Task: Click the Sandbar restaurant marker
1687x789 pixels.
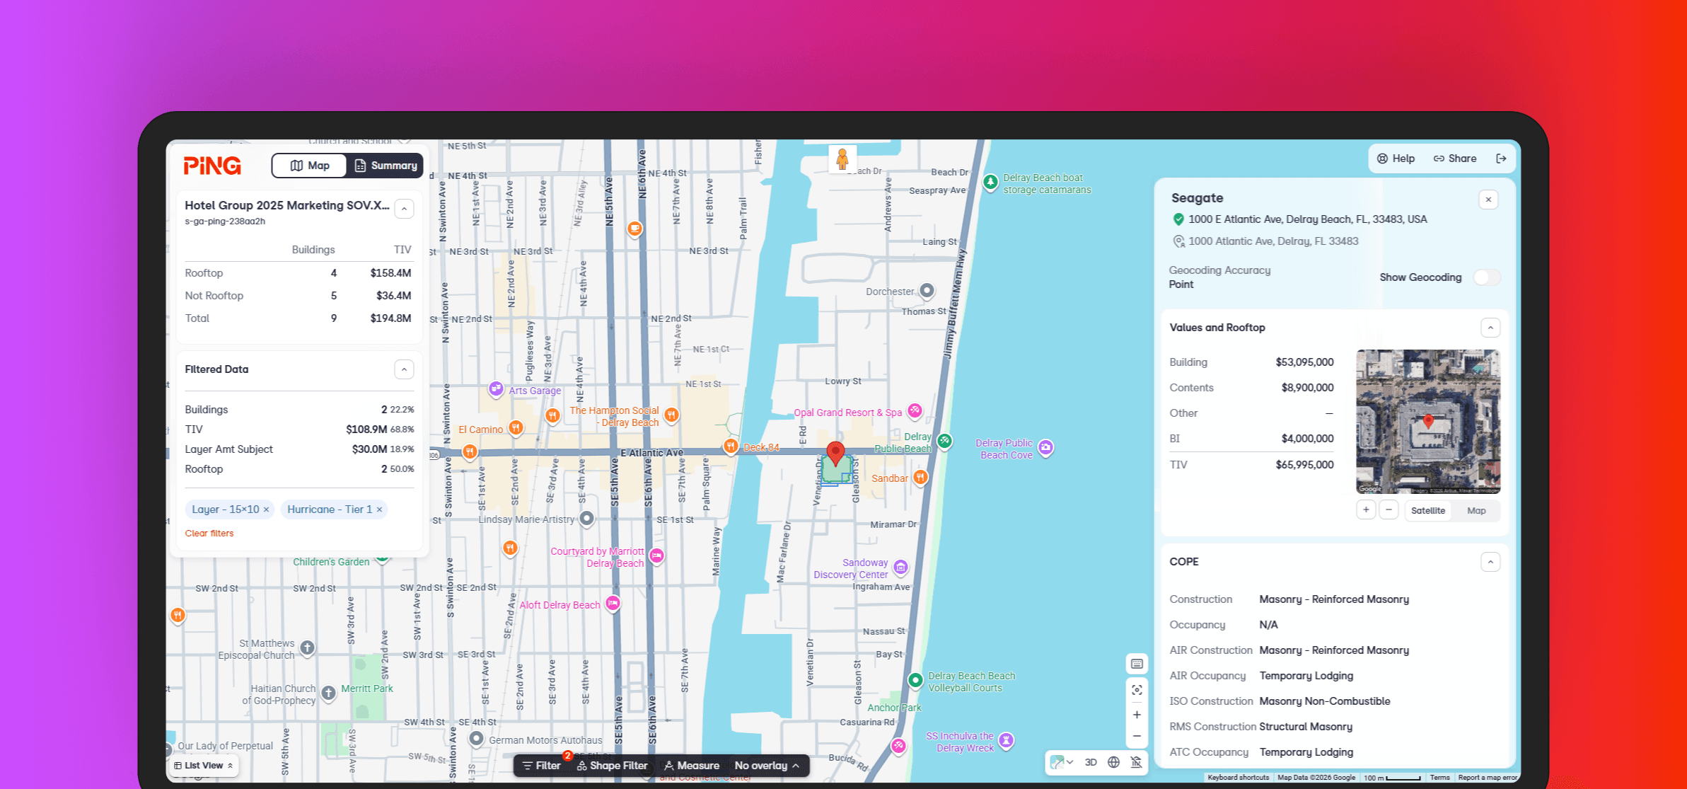Action: 920,478
